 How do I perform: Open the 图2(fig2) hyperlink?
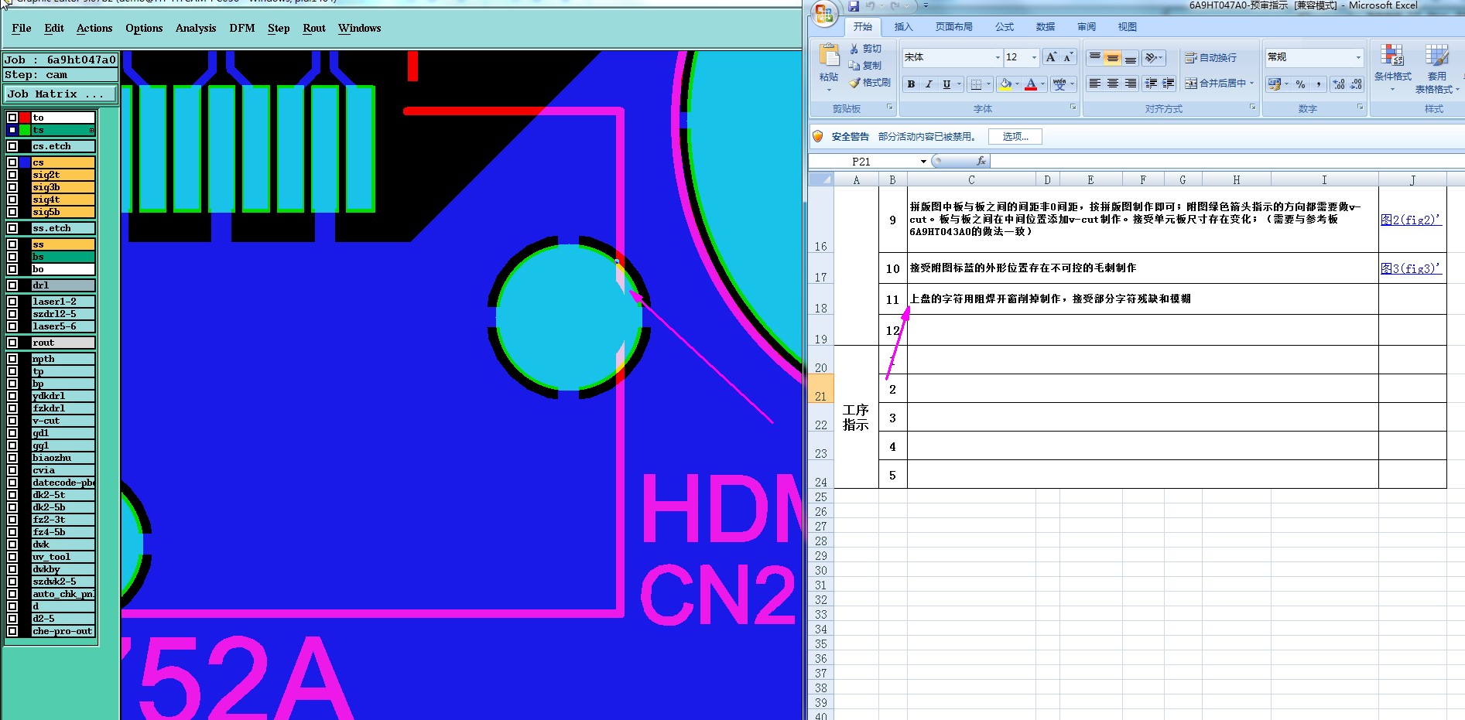tap(1410, 220)
